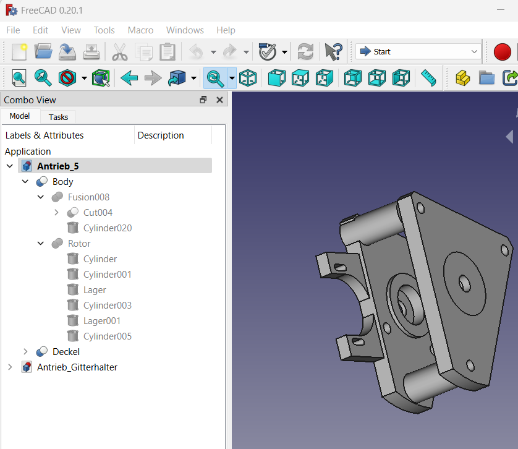Open the draw style dropdown arrow
Image resolution: width=518 pixels, height=449 pixels.
point(84,79)
